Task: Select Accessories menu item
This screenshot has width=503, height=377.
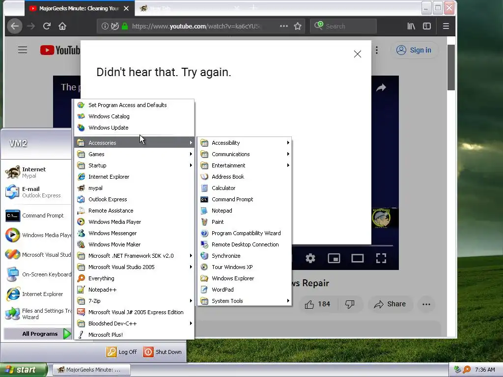Action: [x=134, y=143]
